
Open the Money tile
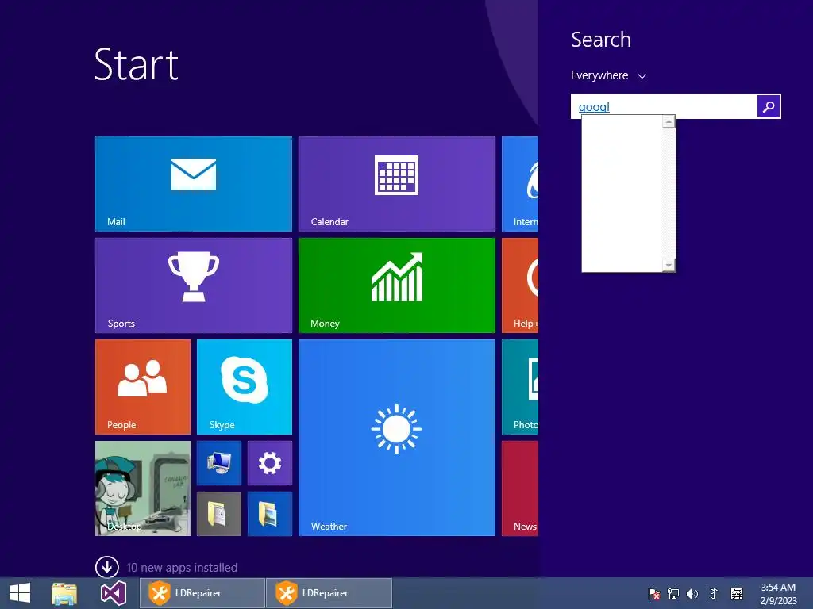tap(397, 285)
